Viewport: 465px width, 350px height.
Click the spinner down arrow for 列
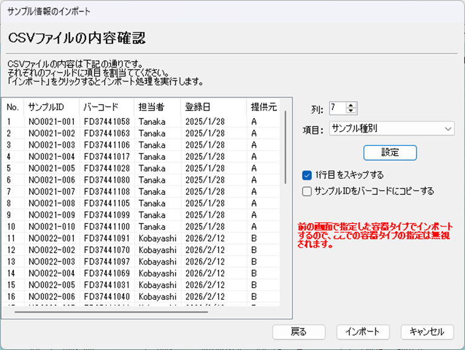[352, 111]
